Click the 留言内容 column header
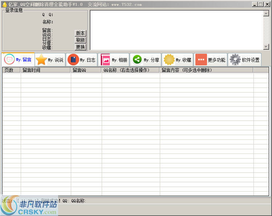Image resolution: width=272 pixels, height=216 pixels. (206, 70)
